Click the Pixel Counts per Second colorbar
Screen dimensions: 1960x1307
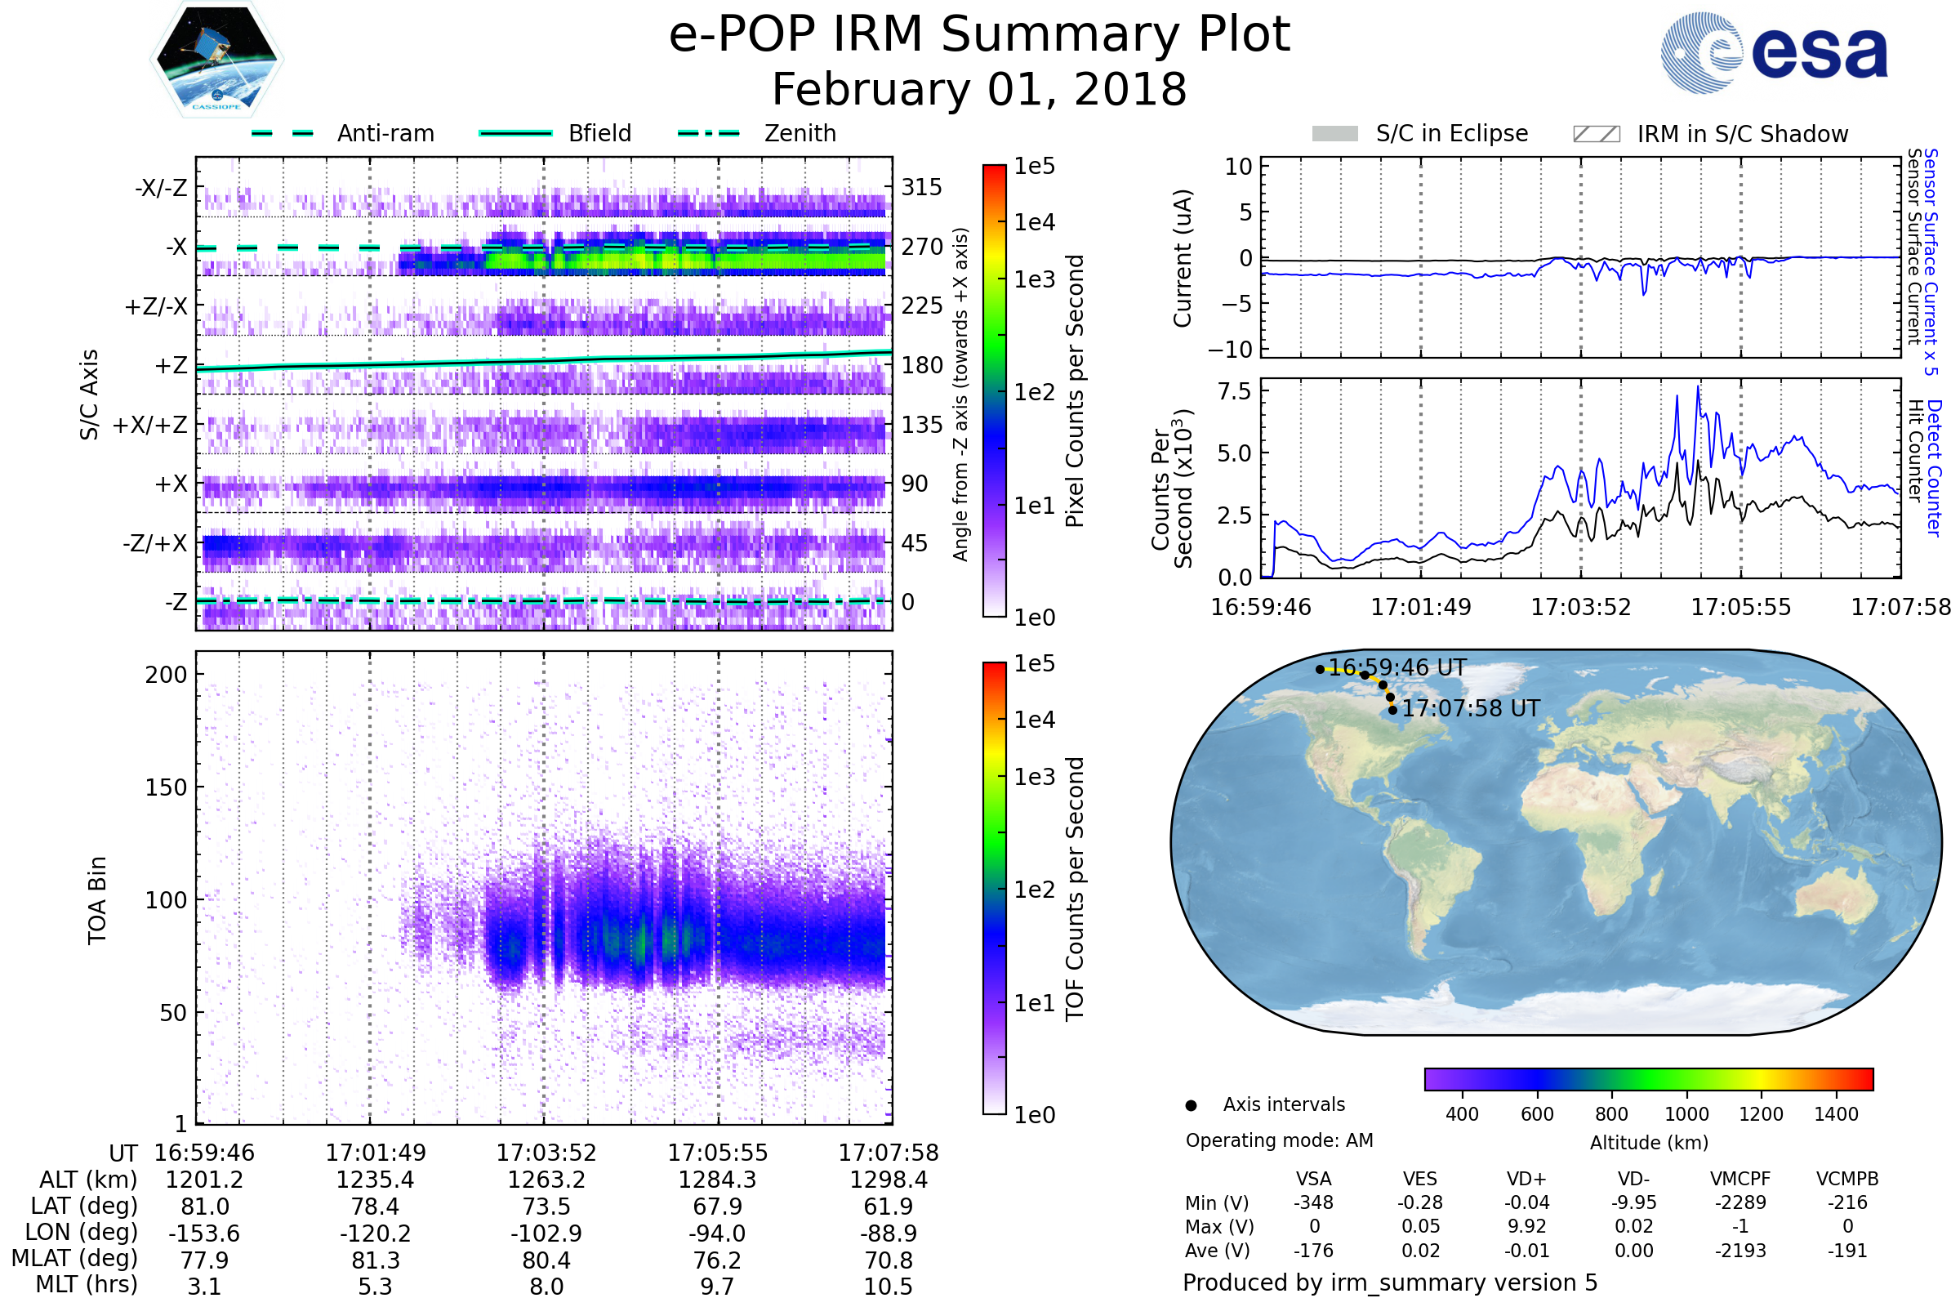994,390
